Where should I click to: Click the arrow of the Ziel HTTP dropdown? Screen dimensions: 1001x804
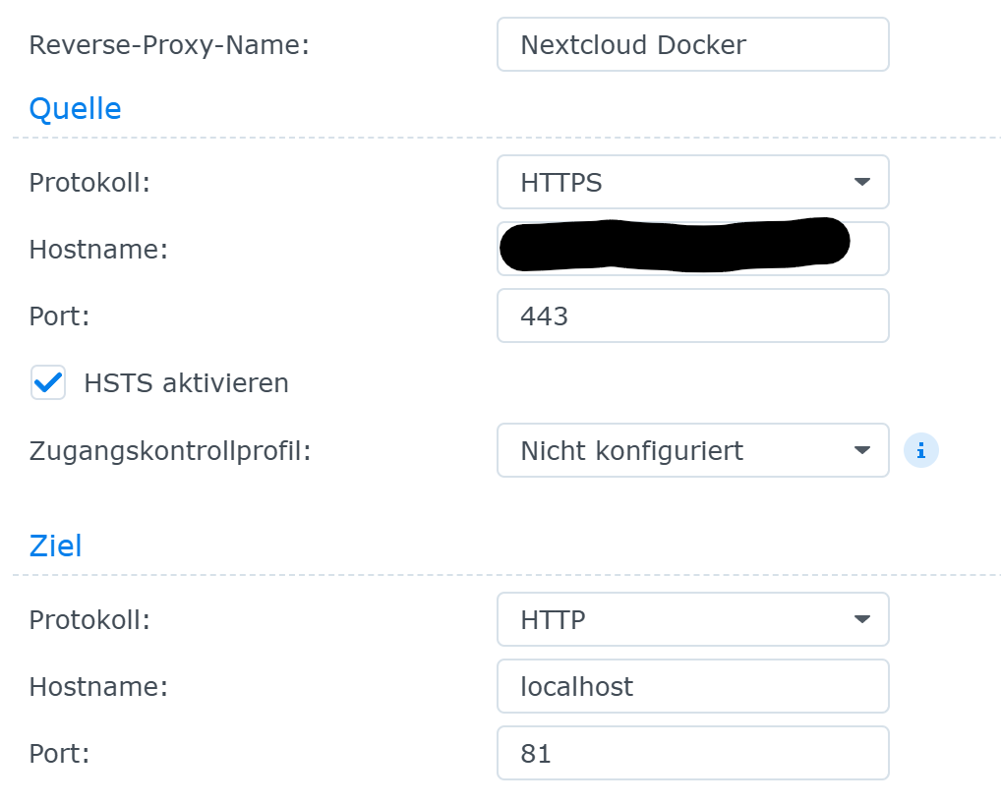[x=862, y=619]
